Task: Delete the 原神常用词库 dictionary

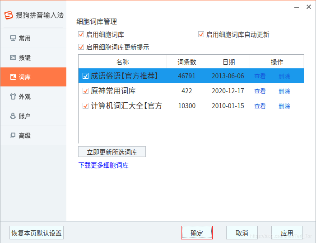Action: pos(284,91)
